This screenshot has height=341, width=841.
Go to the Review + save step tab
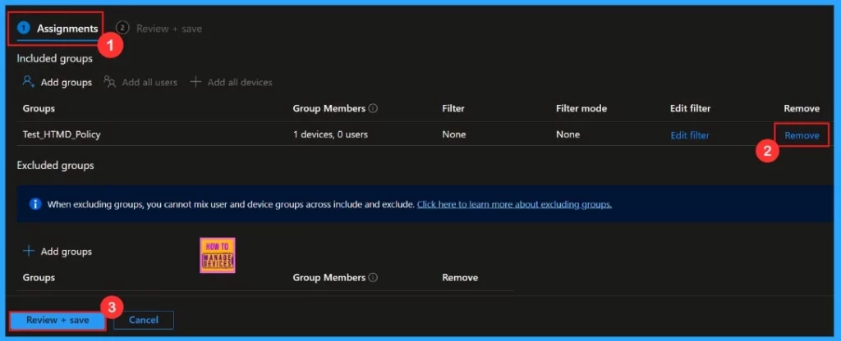[x=159, y=29]
